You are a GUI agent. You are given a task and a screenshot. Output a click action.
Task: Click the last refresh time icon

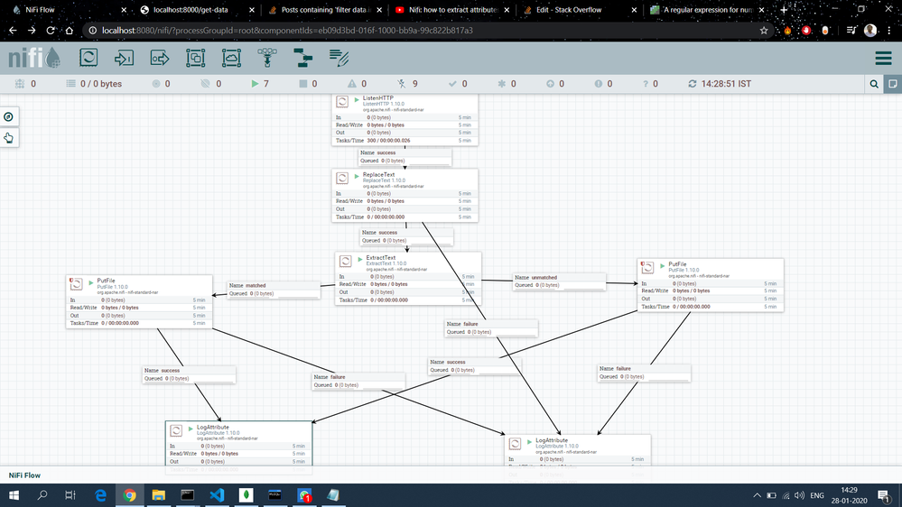pos(693,84)
